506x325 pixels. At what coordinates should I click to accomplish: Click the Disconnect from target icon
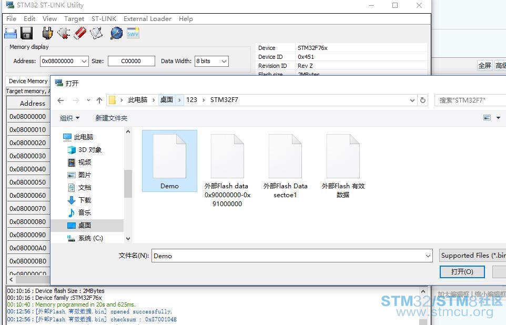[64, 33]
